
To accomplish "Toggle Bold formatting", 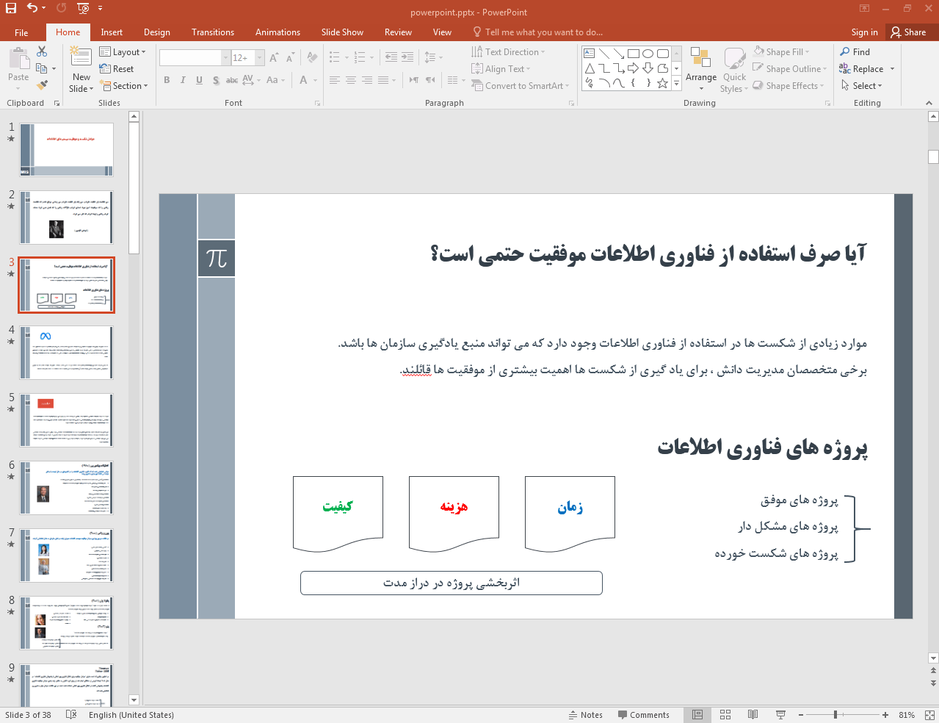I will [167, 80].
